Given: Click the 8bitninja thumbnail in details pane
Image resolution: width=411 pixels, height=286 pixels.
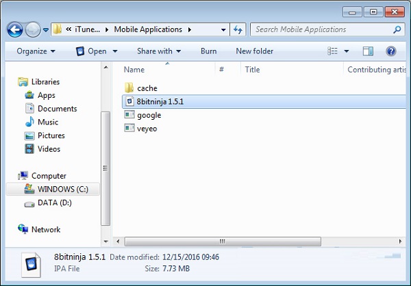Looking at the screenshot, I should pos(32,265).
